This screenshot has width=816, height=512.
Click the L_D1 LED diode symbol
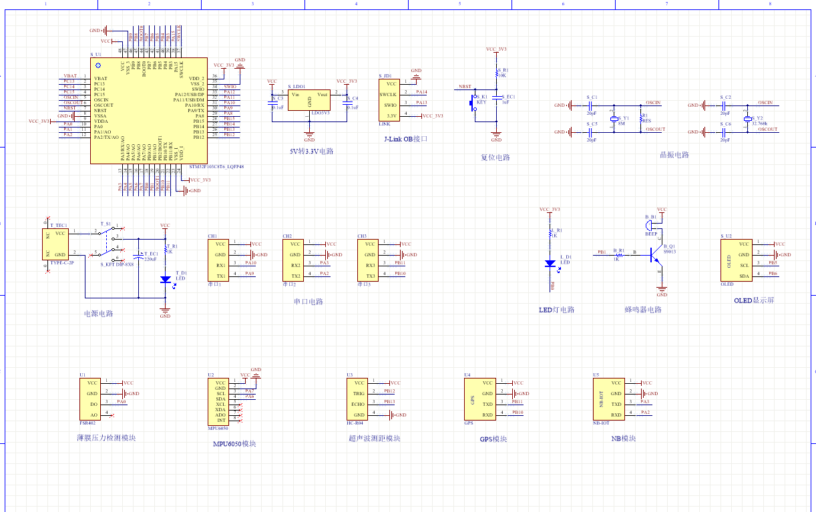(552, 263)
